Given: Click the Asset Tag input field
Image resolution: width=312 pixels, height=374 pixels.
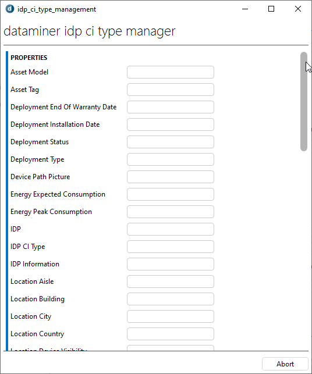Looking at the screenshot, I should coord(171,90).
